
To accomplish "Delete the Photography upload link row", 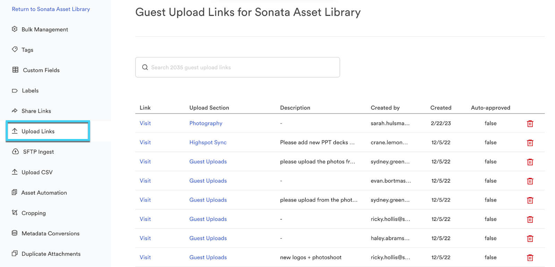I will point(530,123).
